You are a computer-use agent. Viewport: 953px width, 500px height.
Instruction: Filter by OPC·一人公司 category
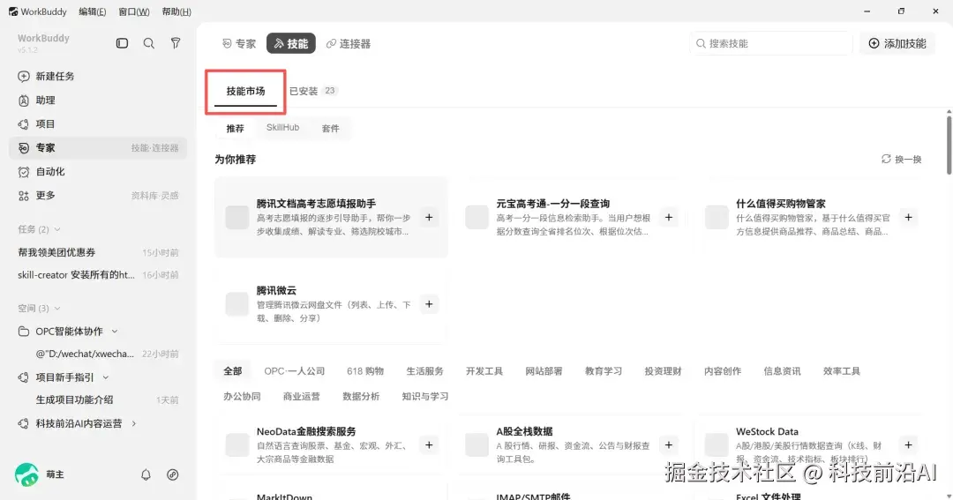[x=294, y=371]
